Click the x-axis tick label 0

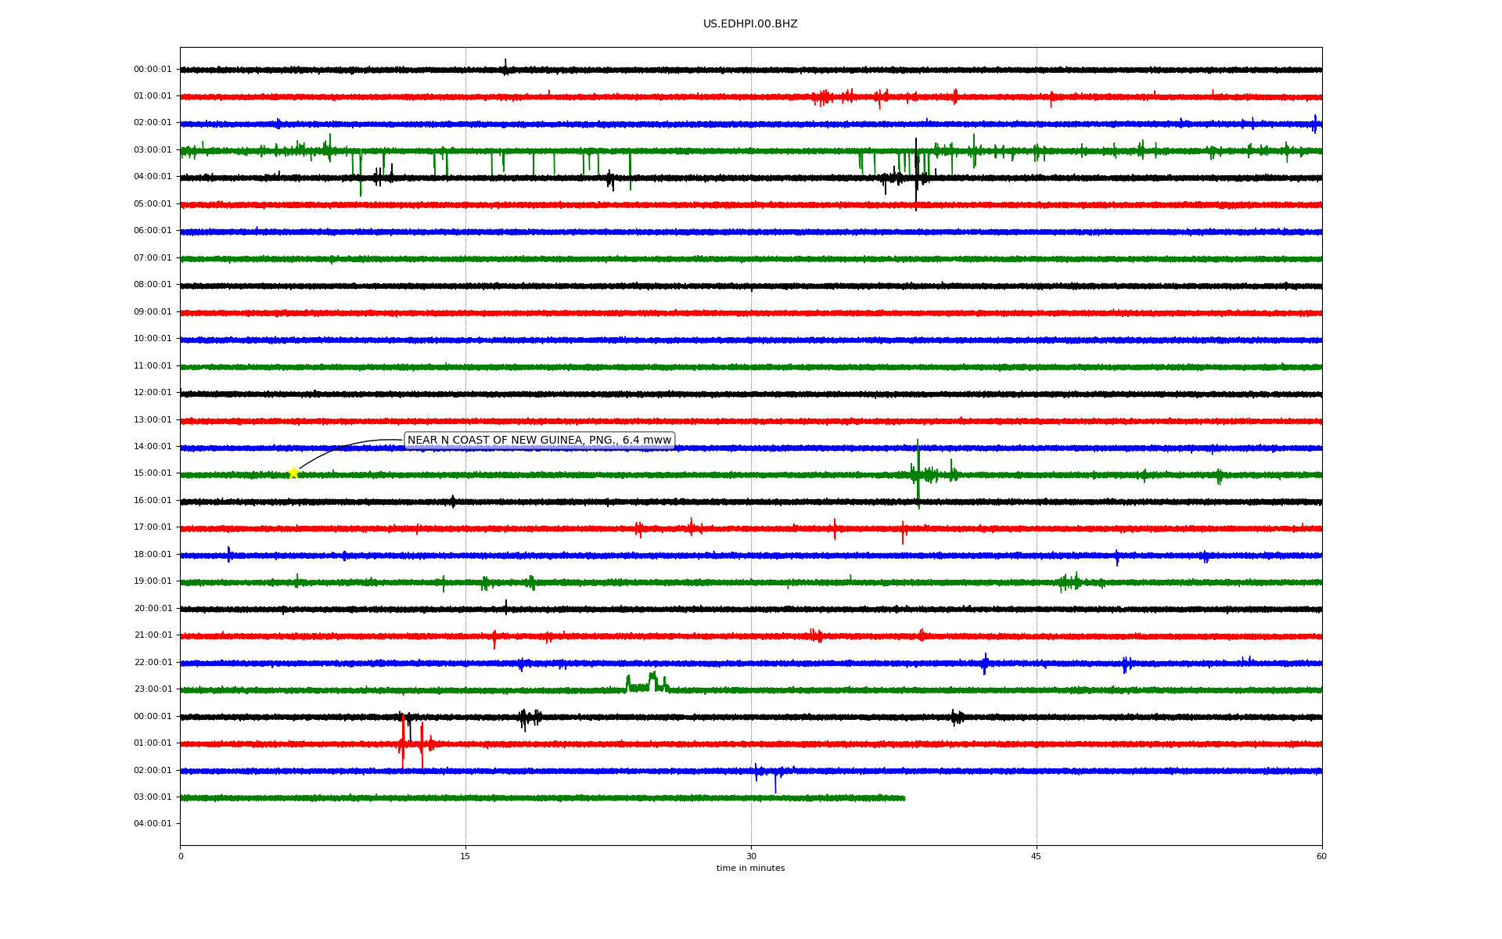tap(181, 857)
